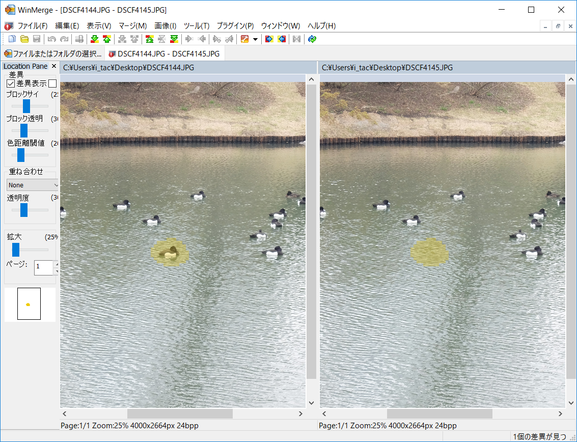Click the left pane horizontal scroll right arrow
577x442 pixels.
tap(300, 413)
